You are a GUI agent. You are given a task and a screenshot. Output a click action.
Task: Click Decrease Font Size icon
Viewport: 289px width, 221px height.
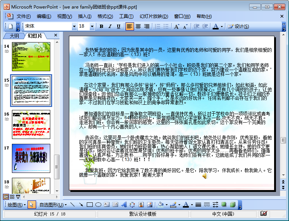coord(185,26)
